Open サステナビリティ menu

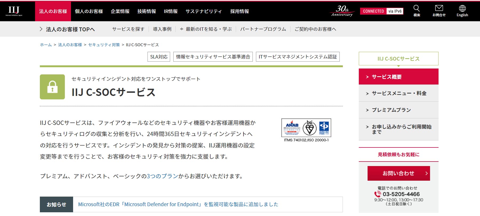[204, 11]
